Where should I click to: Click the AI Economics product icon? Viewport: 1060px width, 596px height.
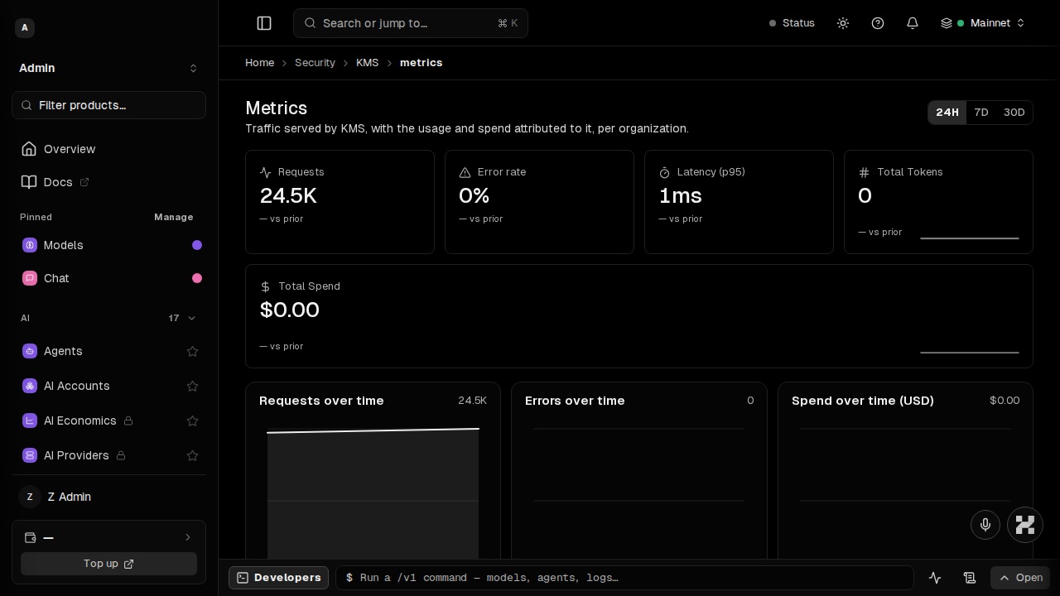coord(30,421)
